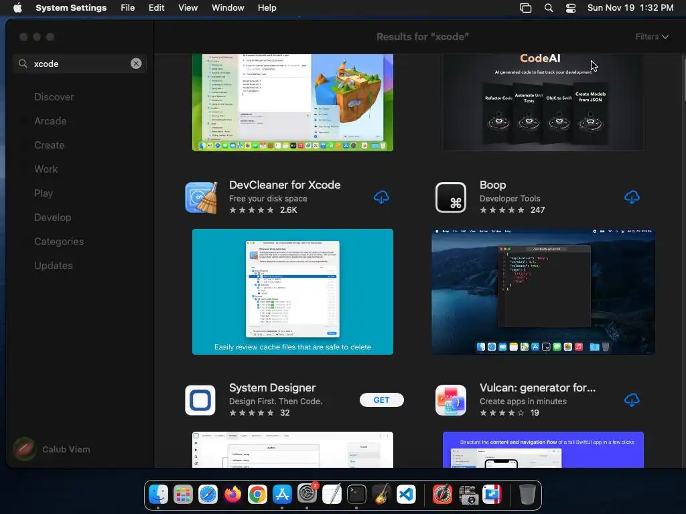Viewport: 686px width, 514px height.
Task: Open the Vulcan generator app icon
Action: click(x=451, y=400)
